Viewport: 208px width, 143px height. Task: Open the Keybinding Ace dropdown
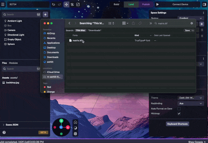coord(190,103)
